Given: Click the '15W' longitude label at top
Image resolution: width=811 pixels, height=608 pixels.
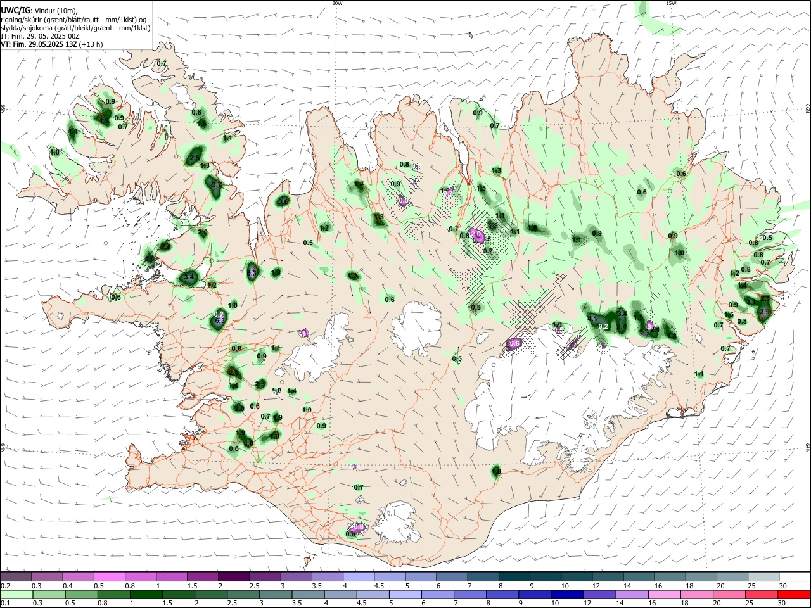Looking at the screenshot, I should coord(671,3).
